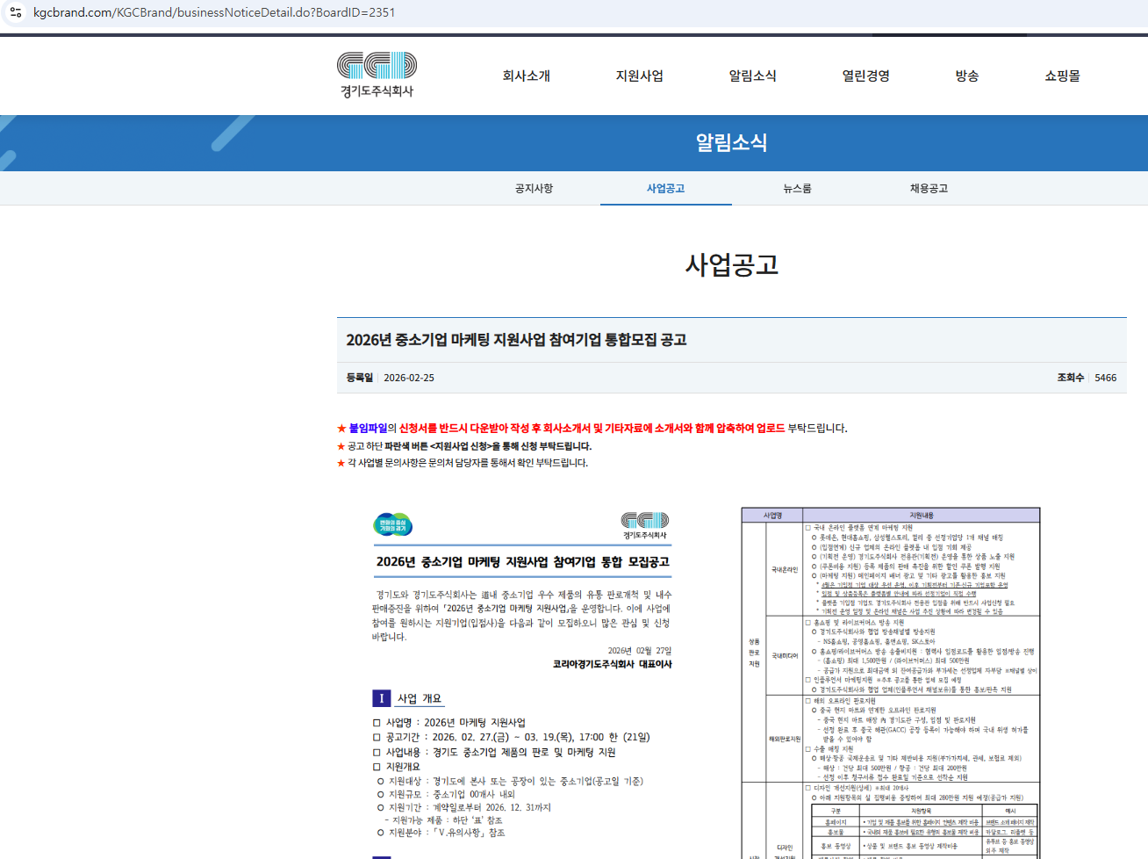Click the site information icon in address bar

pos(16,12)
